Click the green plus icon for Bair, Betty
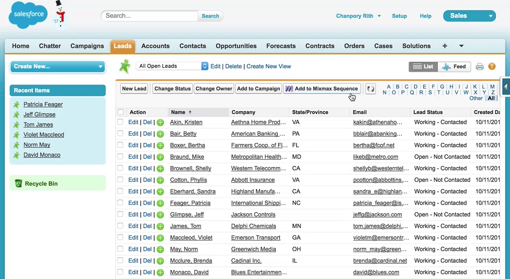 (160, 134)
